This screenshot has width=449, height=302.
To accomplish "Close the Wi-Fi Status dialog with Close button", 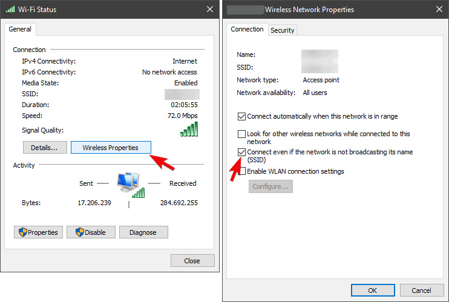I will point(192,261).
